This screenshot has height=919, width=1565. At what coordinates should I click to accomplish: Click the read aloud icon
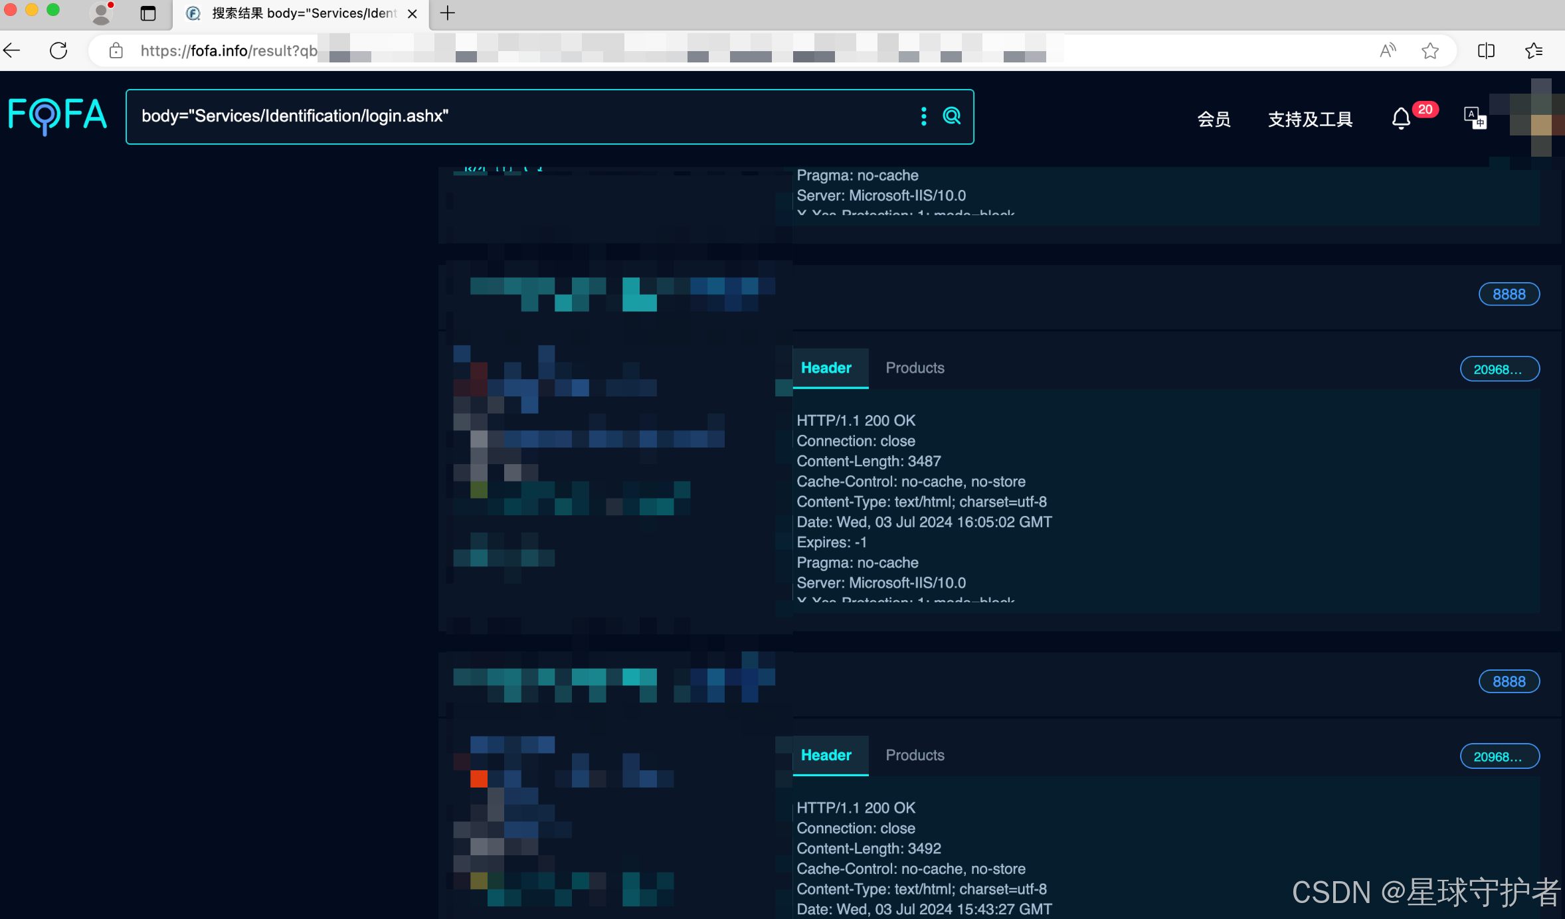click(x=1388, y=50)
